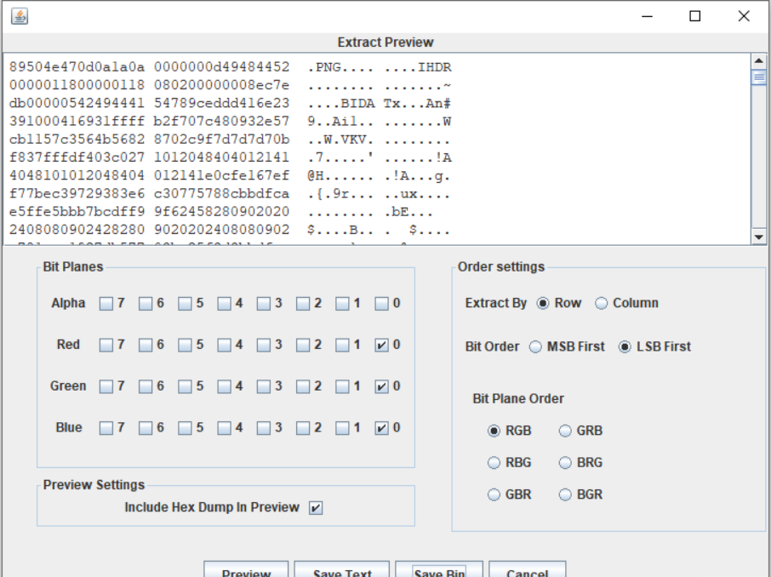Toggle Alpha bit plane 3 checkbox
This screenshot has height=577, width=771.
click(x=264, y=304)
